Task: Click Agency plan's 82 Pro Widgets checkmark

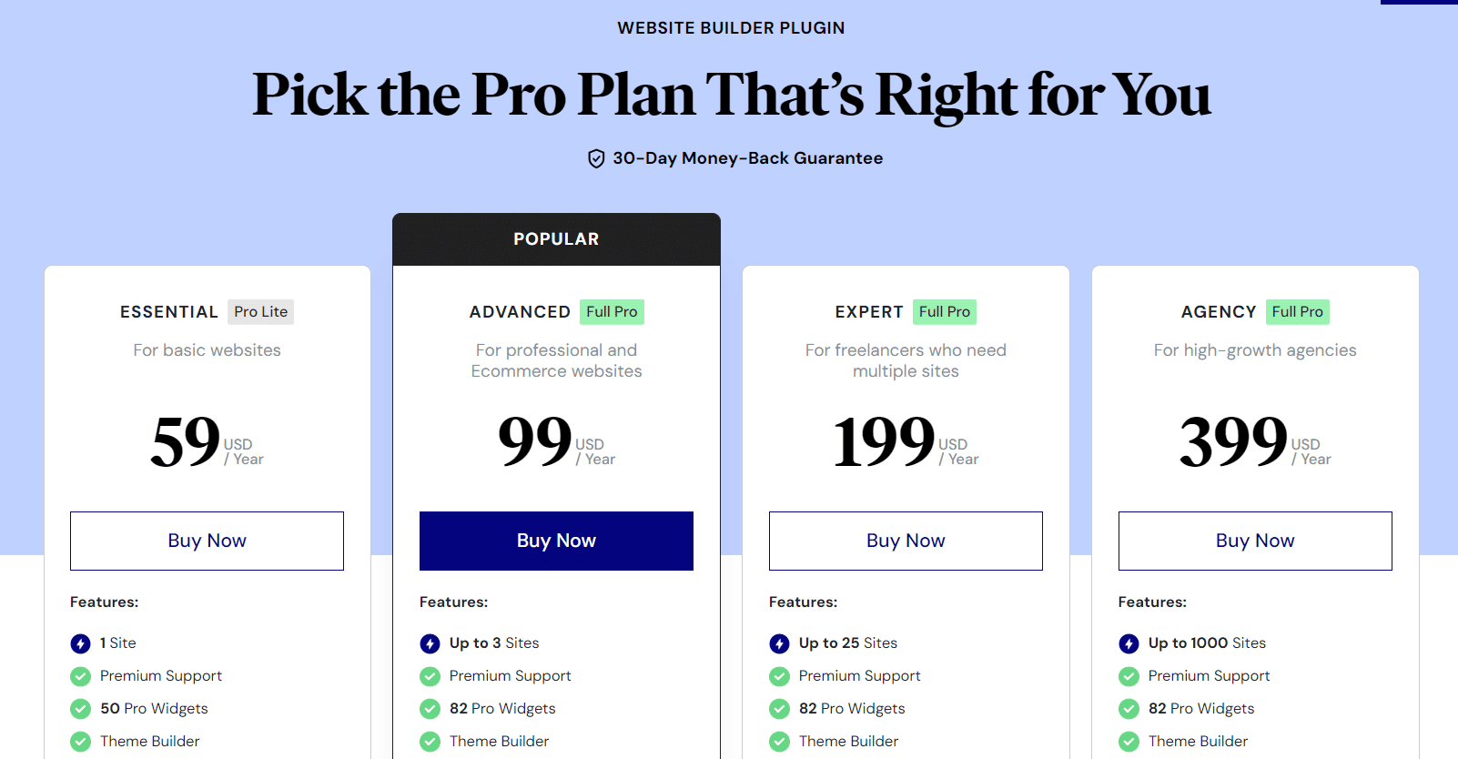Action: [x=1129, y=709]
